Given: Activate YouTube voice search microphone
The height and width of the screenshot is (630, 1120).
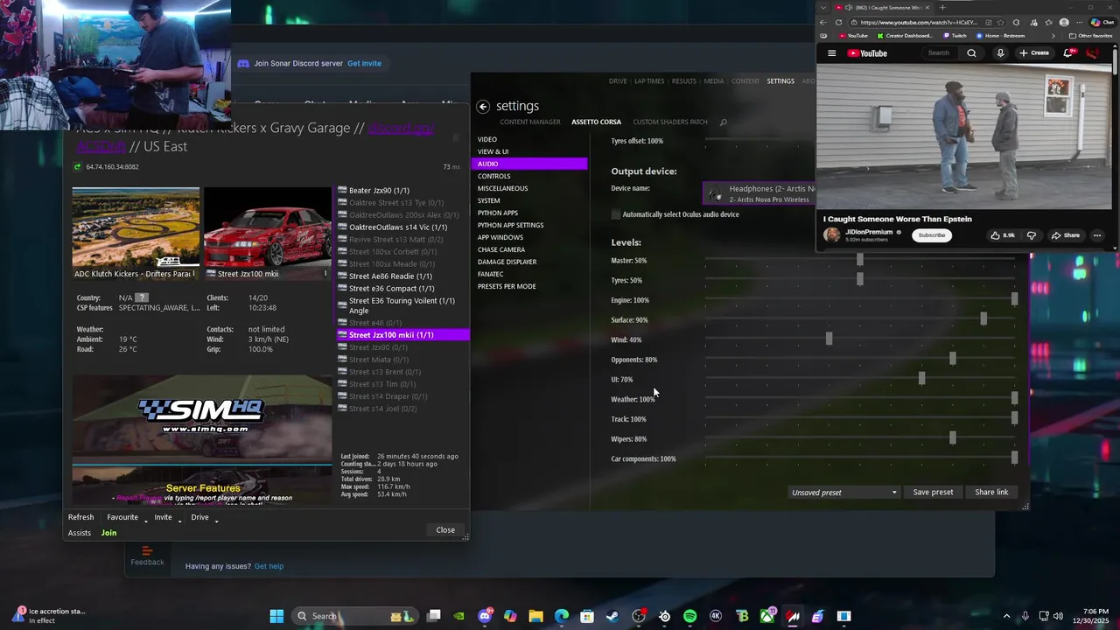Looking at the screenshot, I should coord(1000,53).
